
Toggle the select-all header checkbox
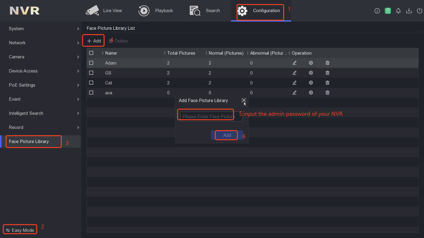click(91, 53)
